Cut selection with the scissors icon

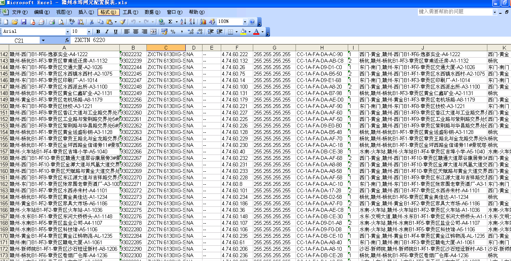point(92,22)
